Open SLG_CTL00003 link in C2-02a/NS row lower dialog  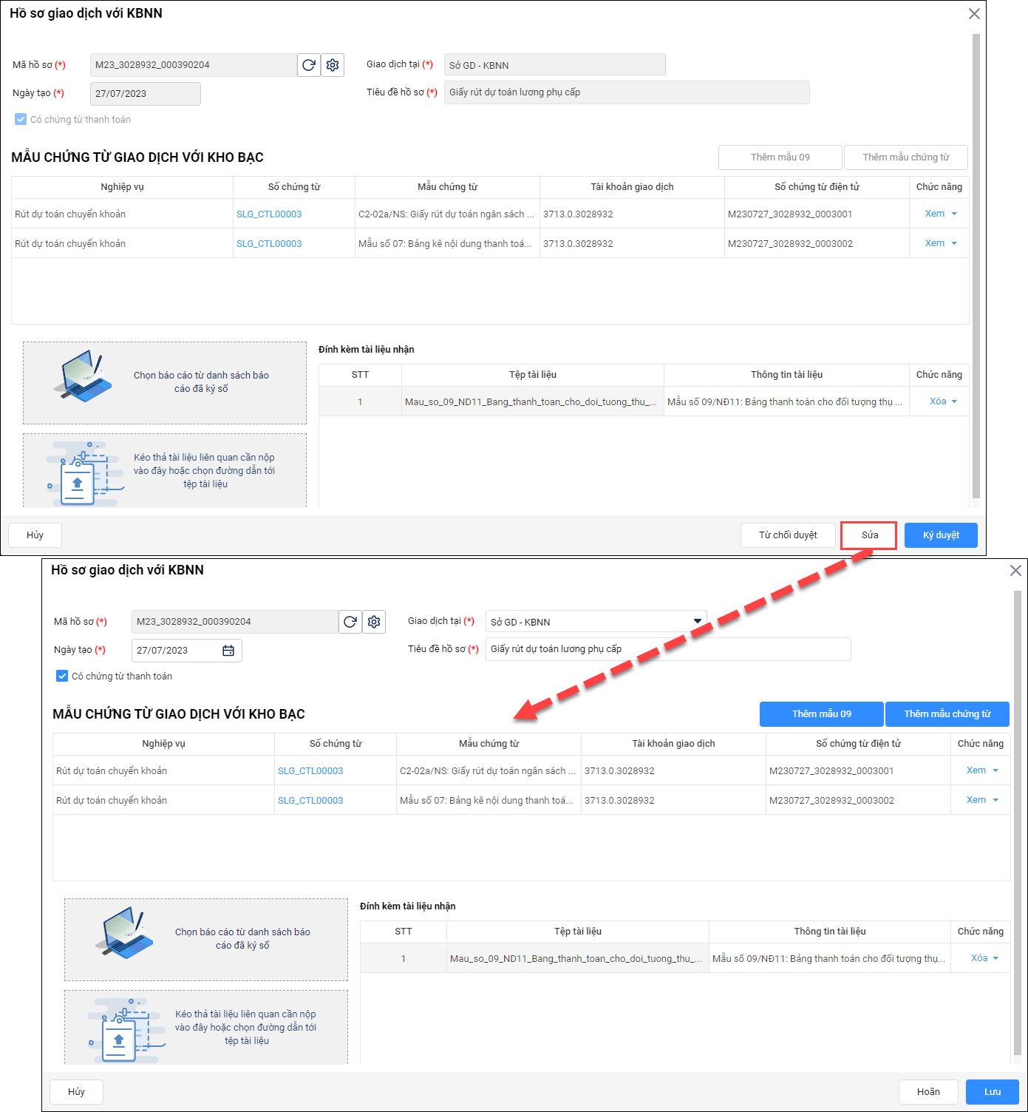(x=310, y=771)
